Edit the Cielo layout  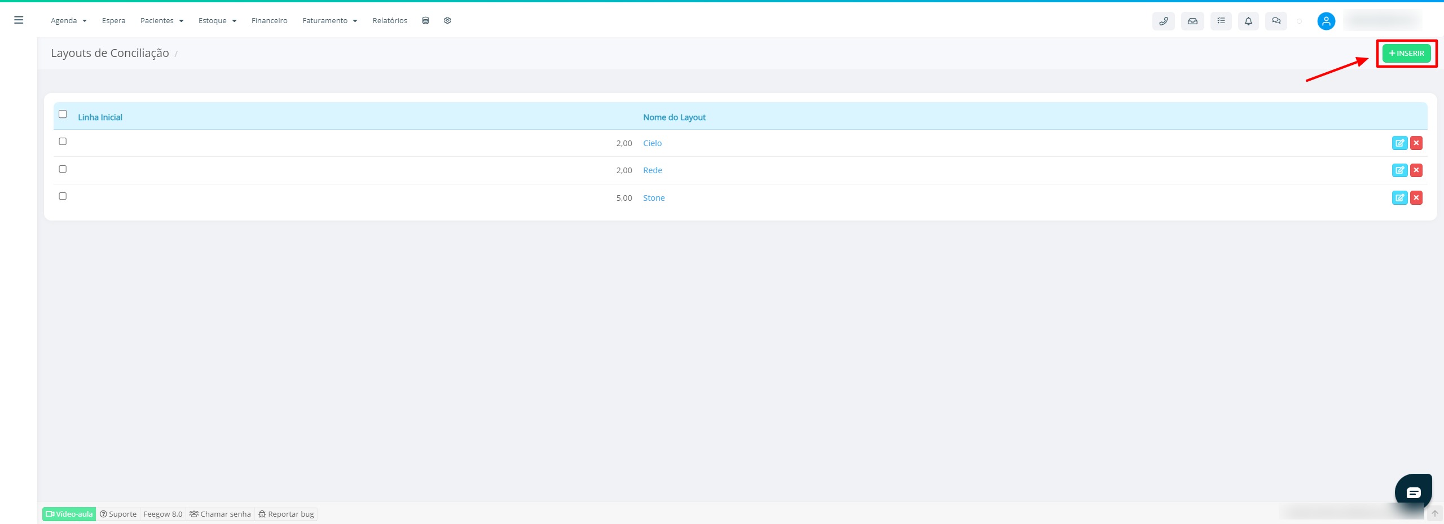[x=1399, y=143]
